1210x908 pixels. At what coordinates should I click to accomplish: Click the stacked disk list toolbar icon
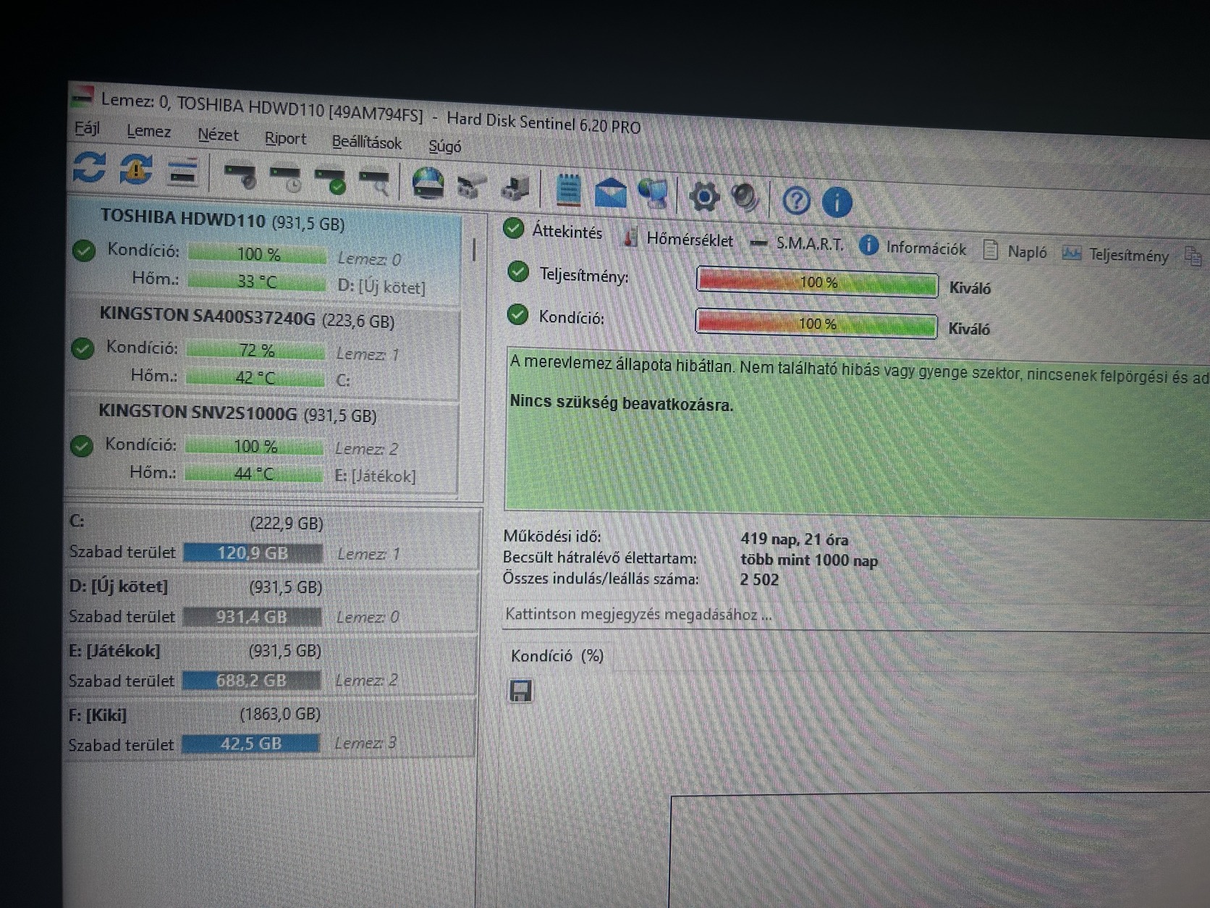coord(182,172)
